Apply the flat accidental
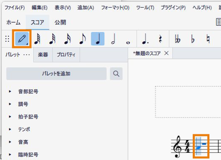The height and width of the screenshot is (160, 221). 193,39
